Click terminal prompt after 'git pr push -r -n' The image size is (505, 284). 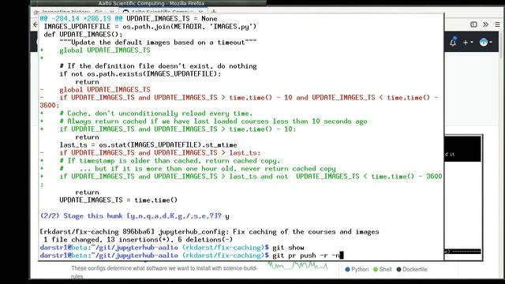(342, 256)
